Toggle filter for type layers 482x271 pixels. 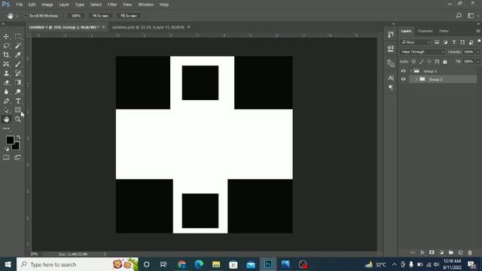coord(454,42)
